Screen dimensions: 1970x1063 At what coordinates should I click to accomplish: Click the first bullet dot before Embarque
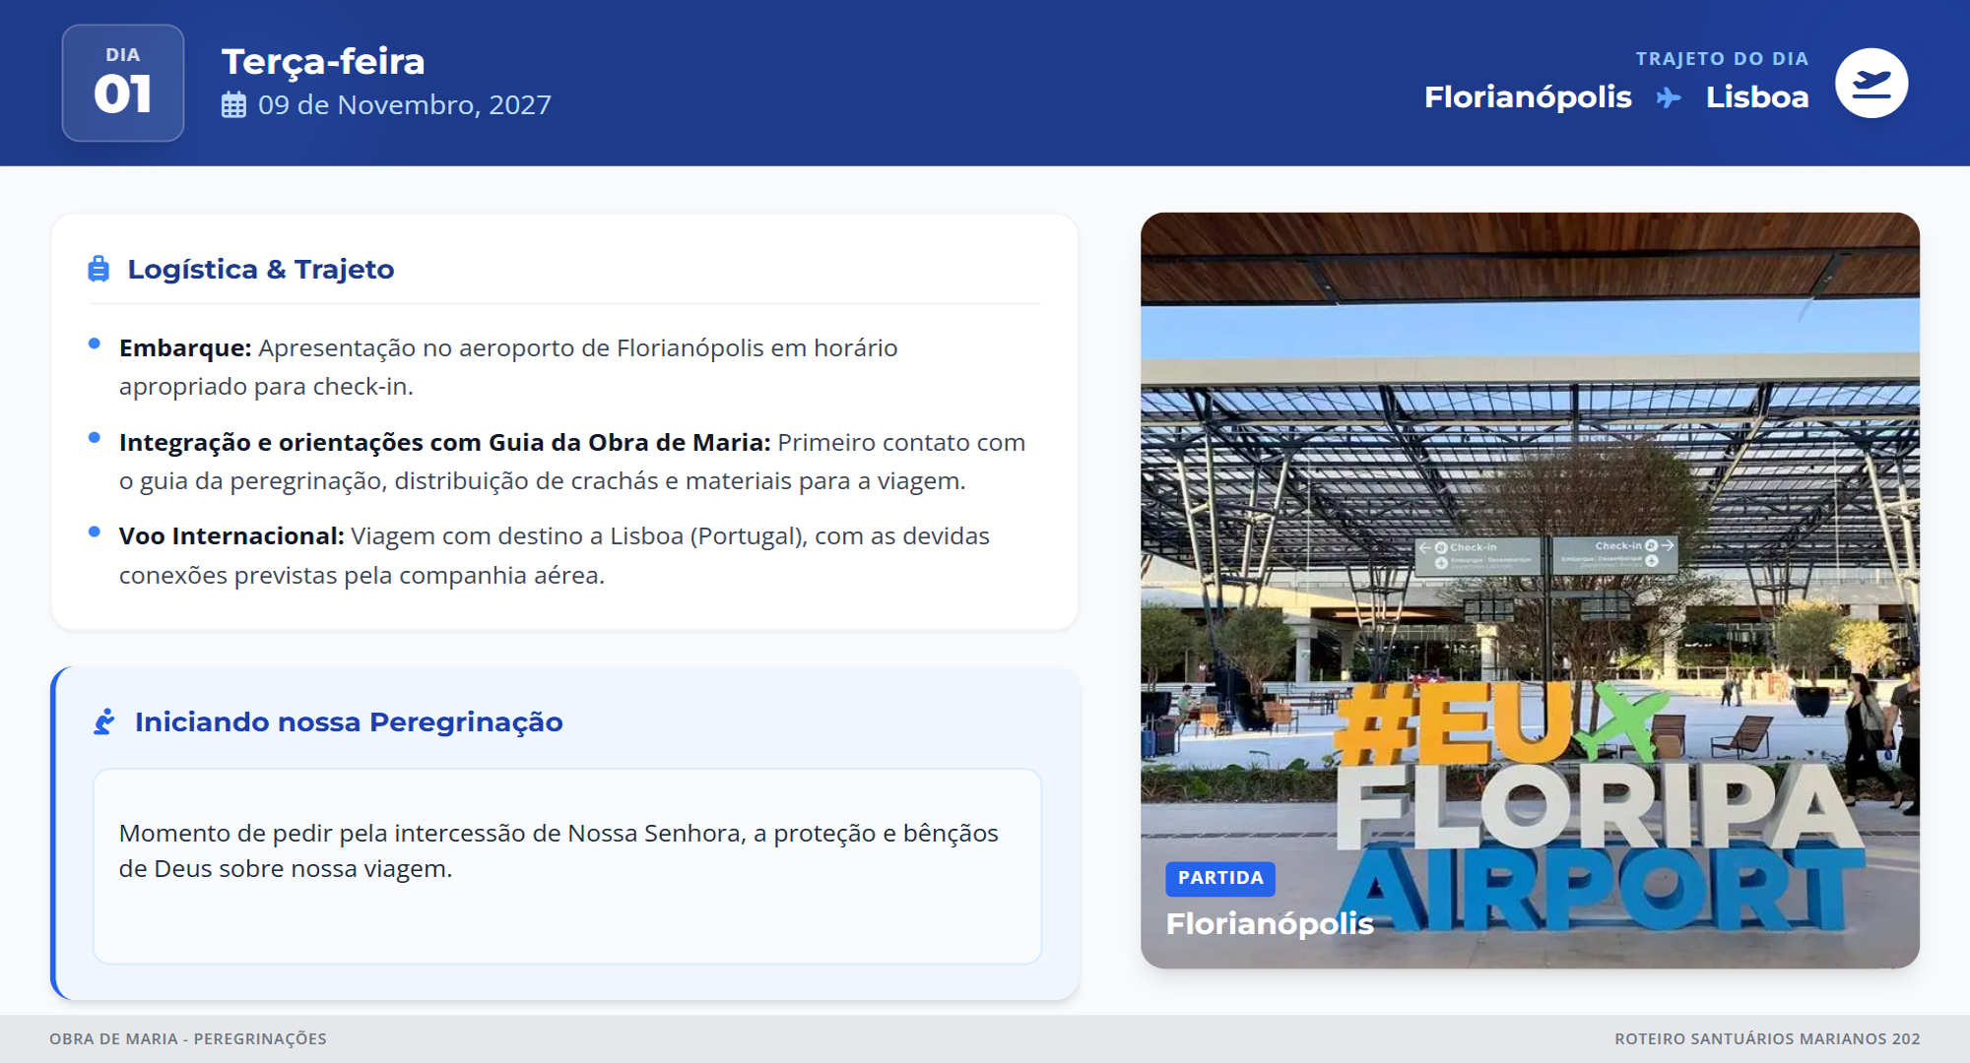point(95,344)
